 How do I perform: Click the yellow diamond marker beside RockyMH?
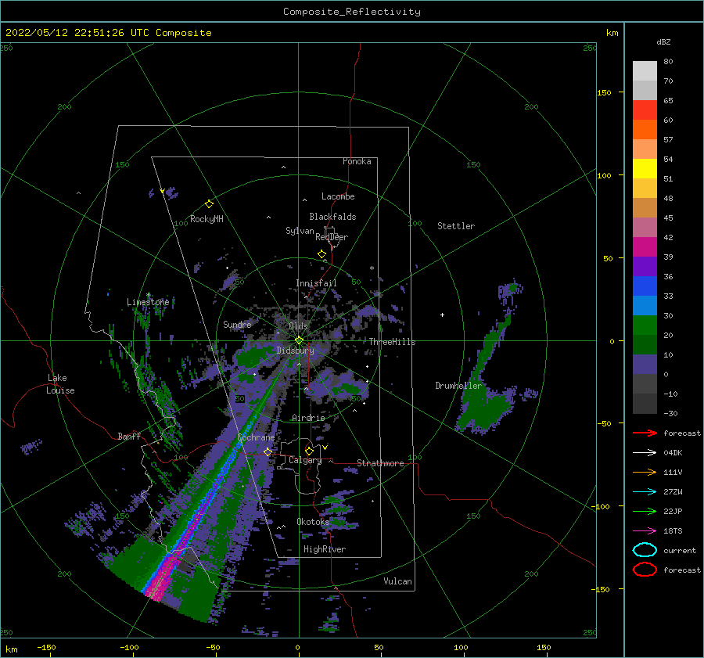coord(209,204)
